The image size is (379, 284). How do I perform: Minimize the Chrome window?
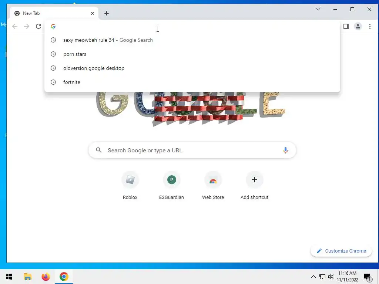coord(335,9)
